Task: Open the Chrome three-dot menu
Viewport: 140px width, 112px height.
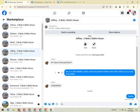Action: (x=137, y=7)
